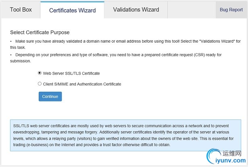Click the first bullet point marker
The height and width of the screenshot is (167, 248).
pos(11,41)
